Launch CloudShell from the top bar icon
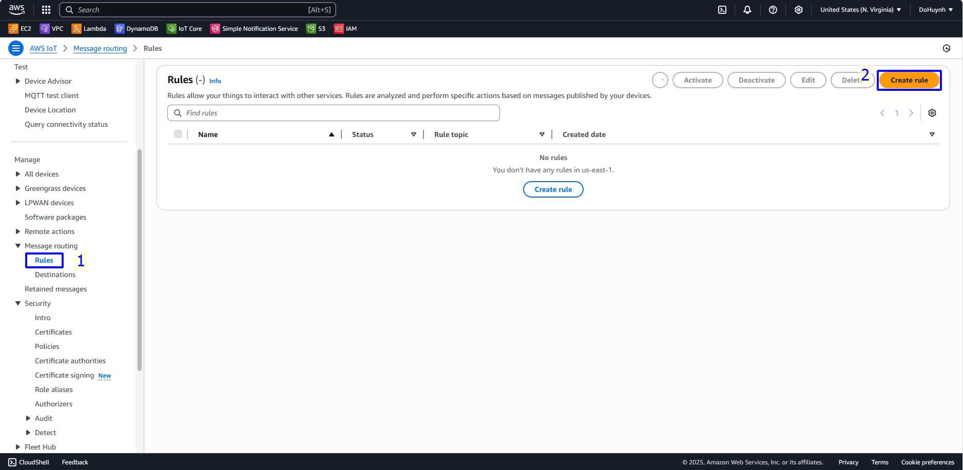 [722, 10]
